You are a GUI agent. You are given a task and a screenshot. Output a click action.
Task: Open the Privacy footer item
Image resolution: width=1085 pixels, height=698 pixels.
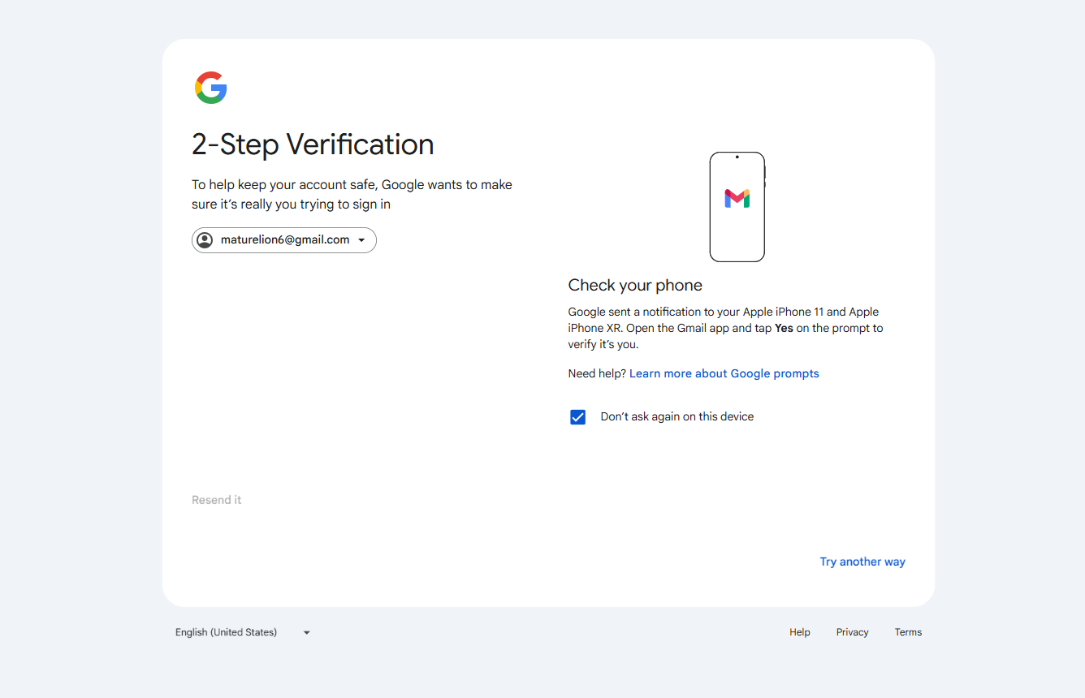point(853,632)
